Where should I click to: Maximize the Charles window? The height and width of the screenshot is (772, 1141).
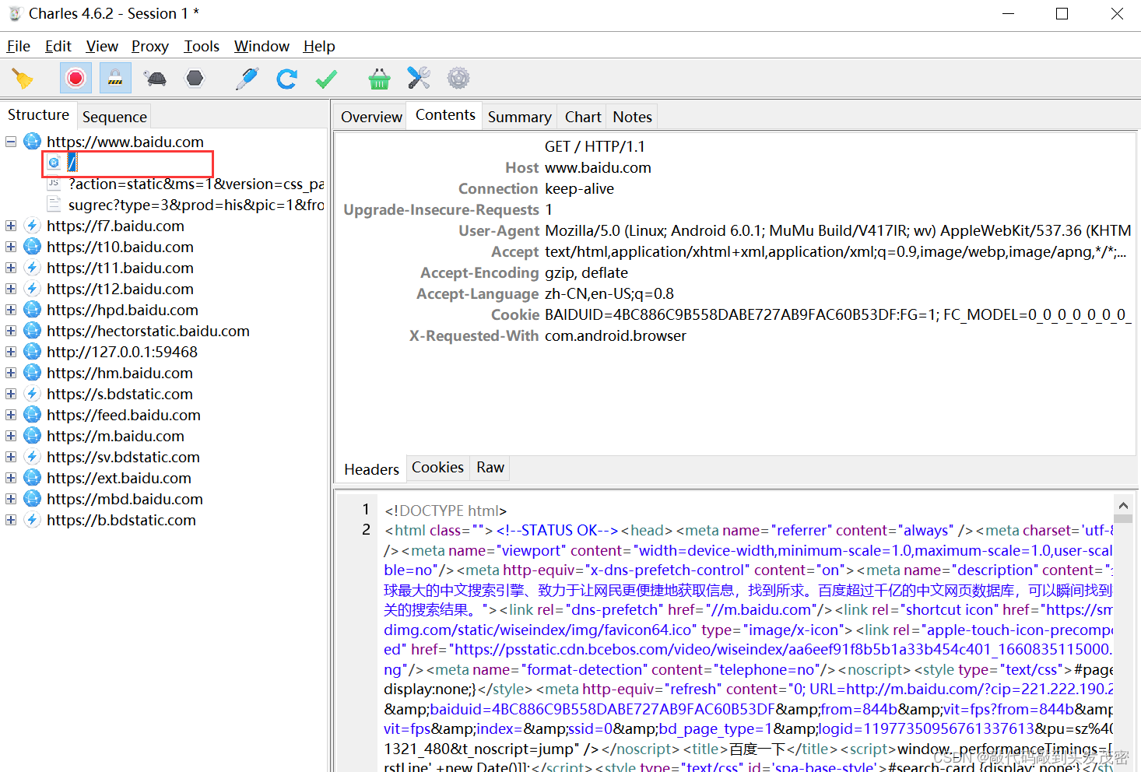pos(1062,14)
